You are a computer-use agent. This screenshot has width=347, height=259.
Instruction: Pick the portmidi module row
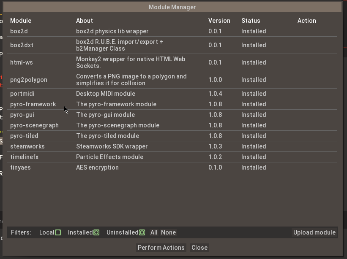[x=23, y=94]
